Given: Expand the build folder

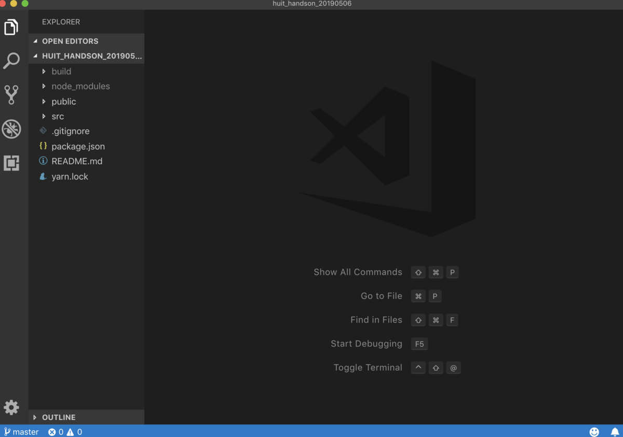Looking at the screenshot, I should [44, 71].
